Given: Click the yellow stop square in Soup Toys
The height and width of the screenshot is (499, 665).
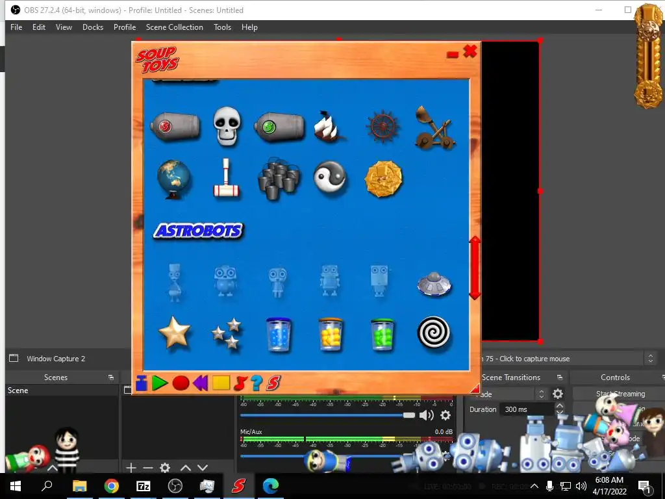Looking at the screenshot, I should tap(221, 383).
